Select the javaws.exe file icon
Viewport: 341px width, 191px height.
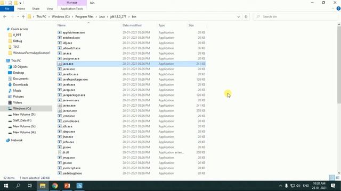click(60, 111)
